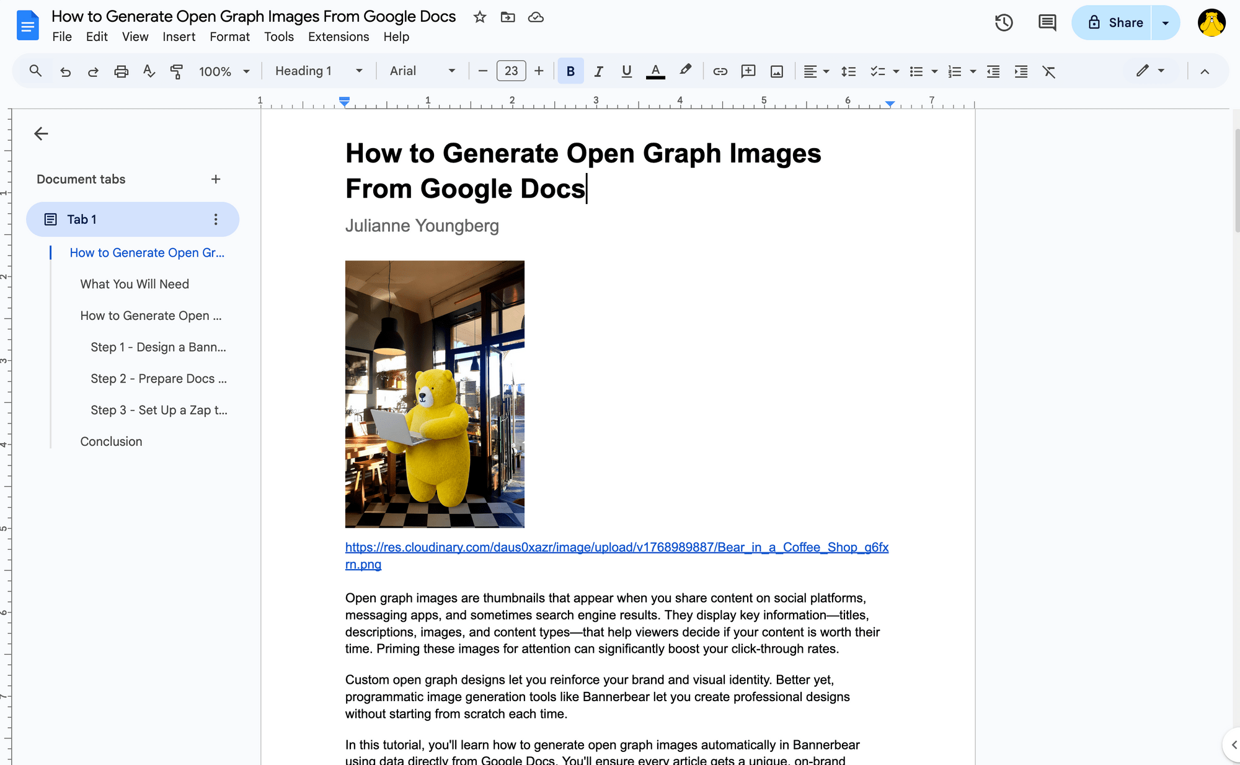
Task: Click the font size input field
Action: point(511,71)
